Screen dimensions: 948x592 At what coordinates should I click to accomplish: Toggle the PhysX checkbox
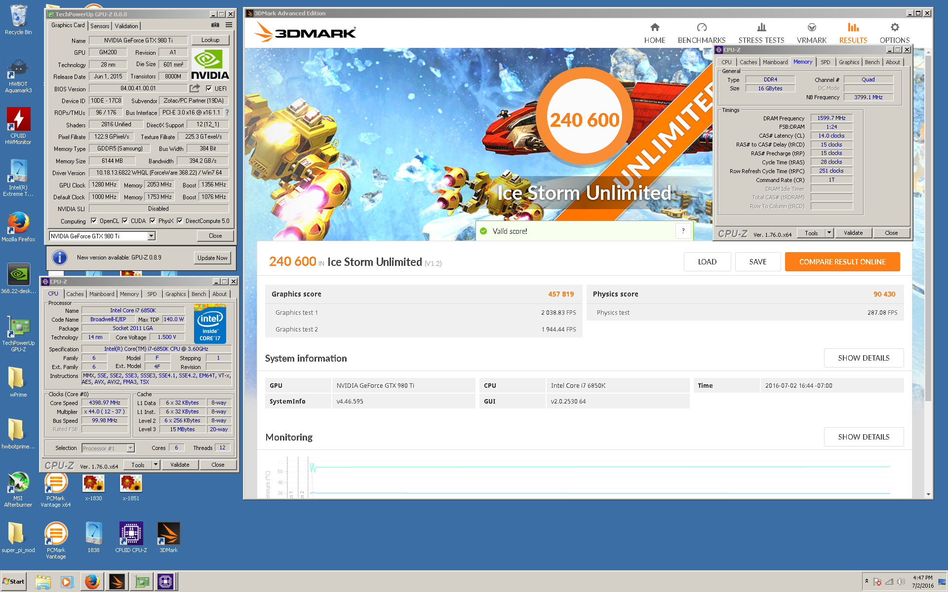pyautogui.click(x=153, y=221)
